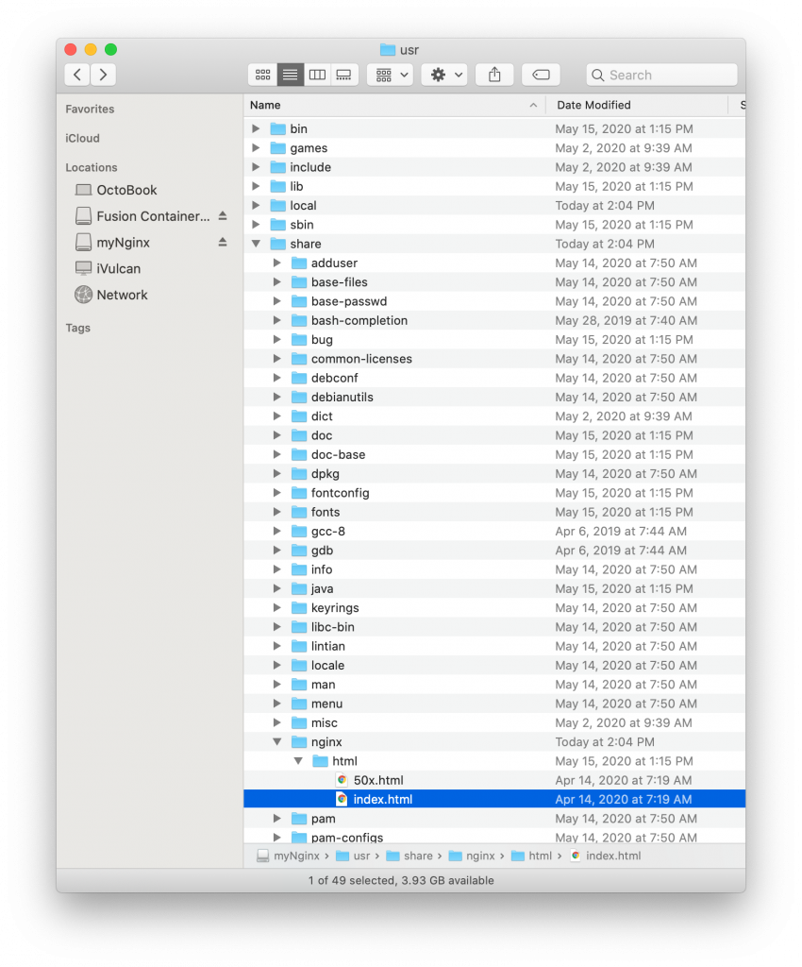Open Network in the sidebar
802x967 pixels.
[122, 295]
